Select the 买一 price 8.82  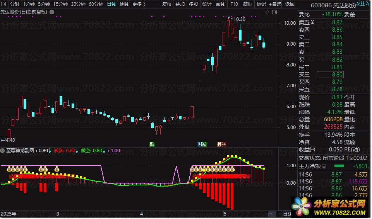pos(337,59)
